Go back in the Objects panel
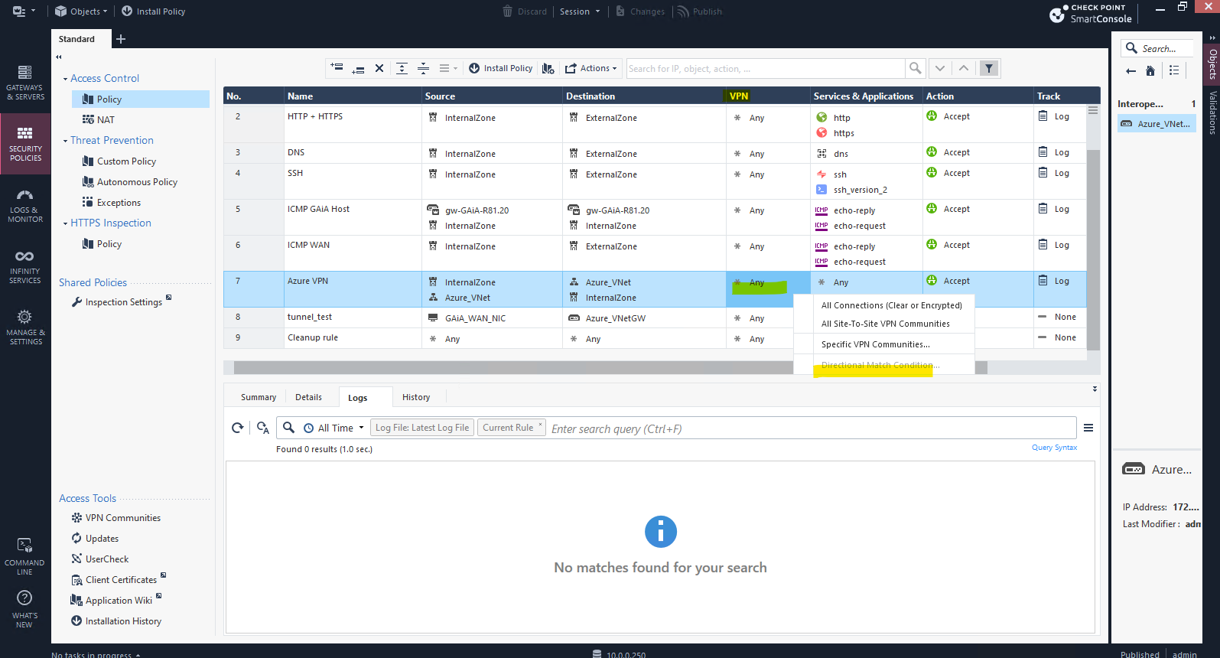The width and height of the screenshot is (1220, 658). click(1131, 71)
